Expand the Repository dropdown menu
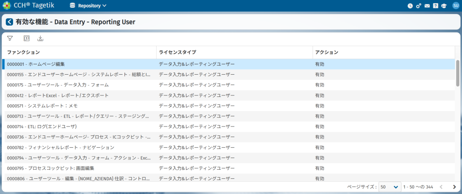This screenshot has width=462, height=194. tap(88, 6)
